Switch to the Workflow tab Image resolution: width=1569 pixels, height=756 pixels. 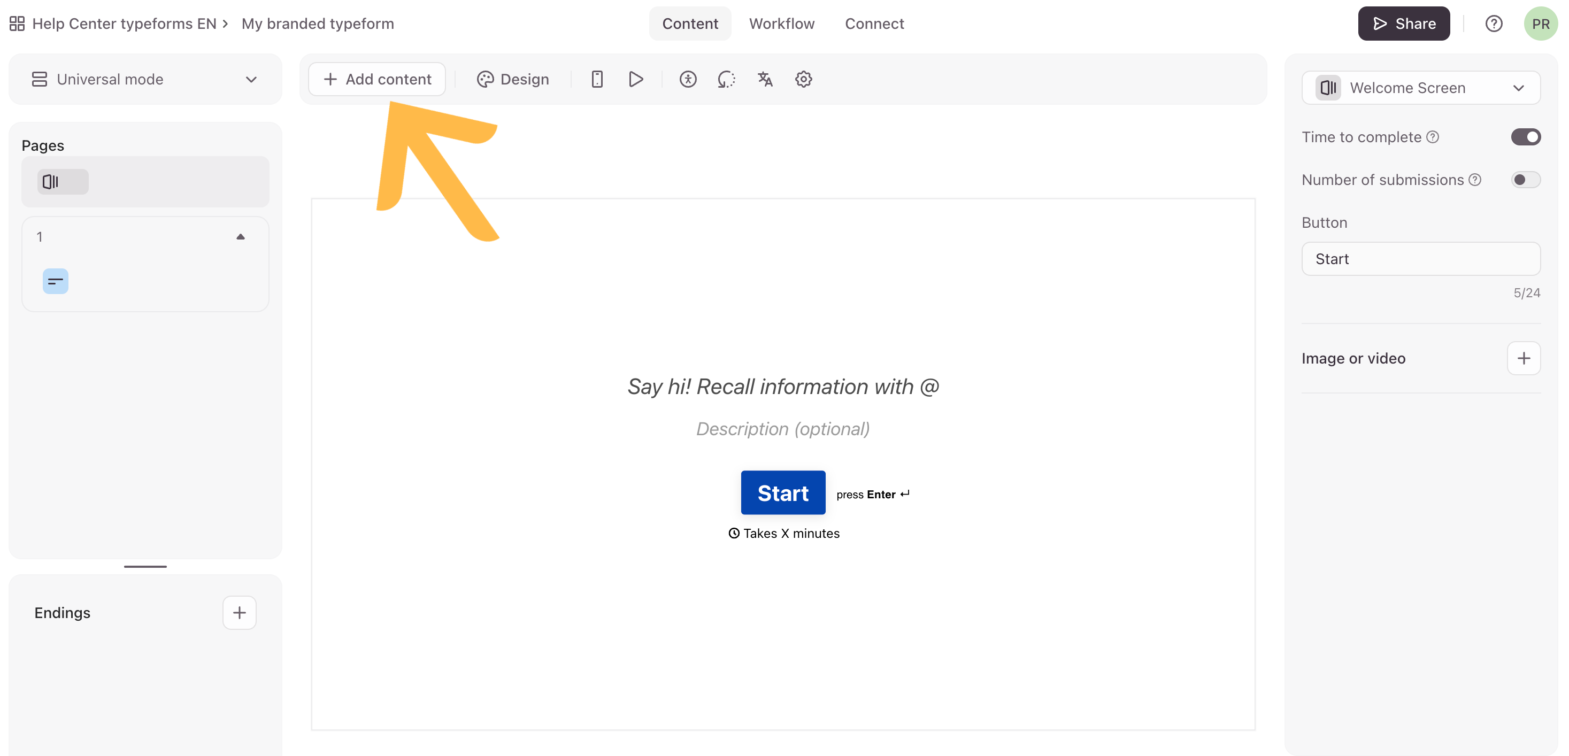click(781, 24)
